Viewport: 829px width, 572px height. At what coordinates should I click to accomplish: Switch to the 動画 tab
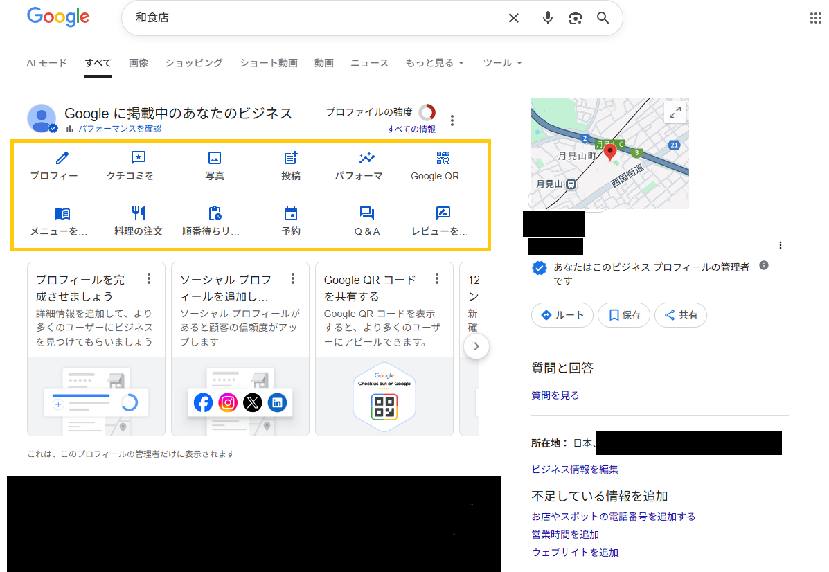tap(324, 63)
